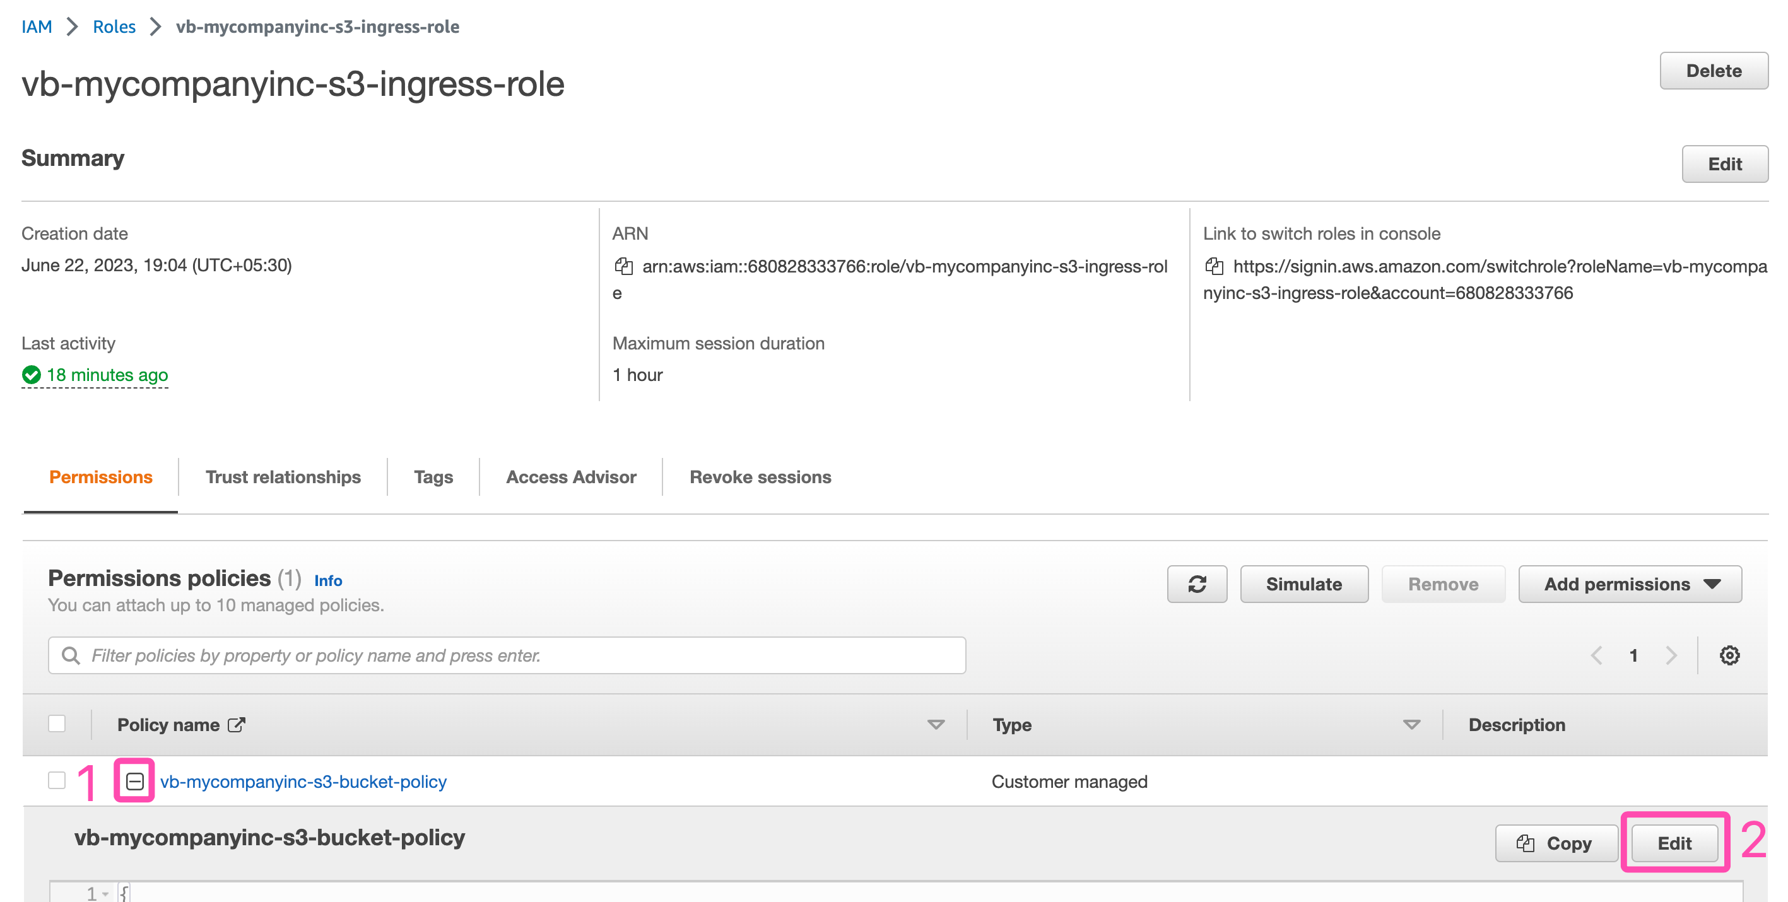Open the vb-mycompanyinc-s3-bucket-policy link
Viewport: 1788px width, 902px height.
pos(303,782)
